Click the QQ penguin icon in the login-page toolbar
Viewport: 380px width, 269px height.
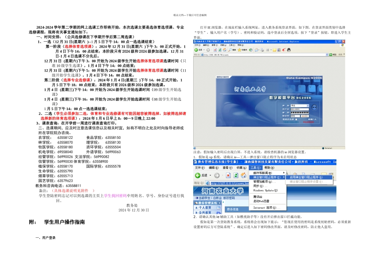click(x=289, y=50)
